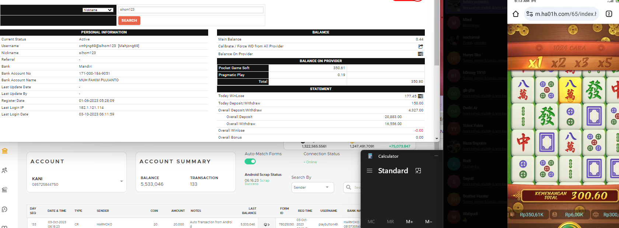Screen dimensions: 619x228
Task: Click the Calibrate / Force WD share icon
Action: point(420,46)
